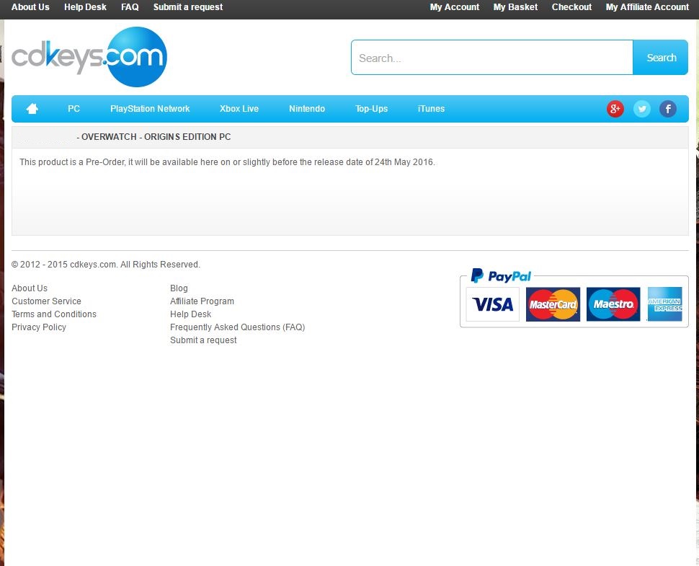Click the Overwatch - Origins Edition PC heading
Viewport: 699px width, 566px height.
153,137
